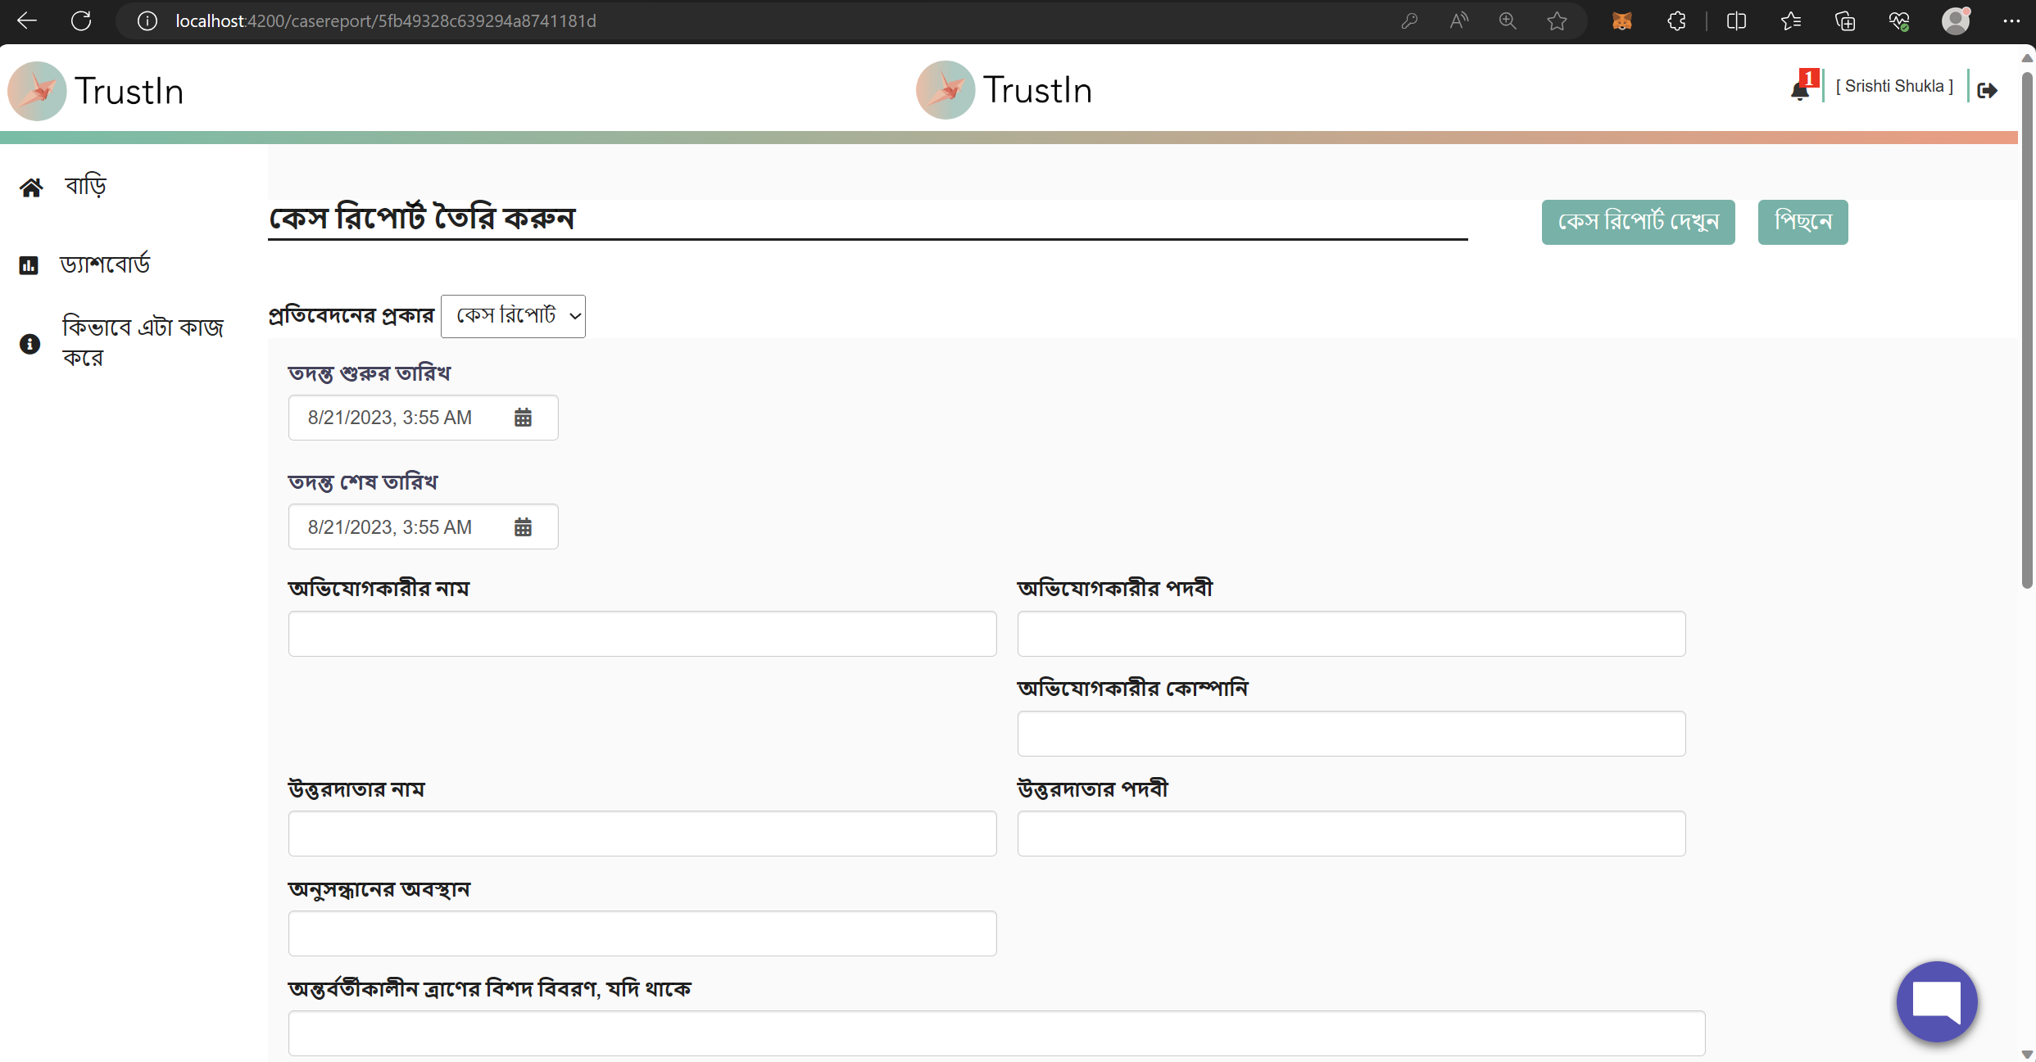Open the প্রতিবেদনের প্রকার dropdown
This screenshot has width=2036, height=1062.
pos(513,316)
